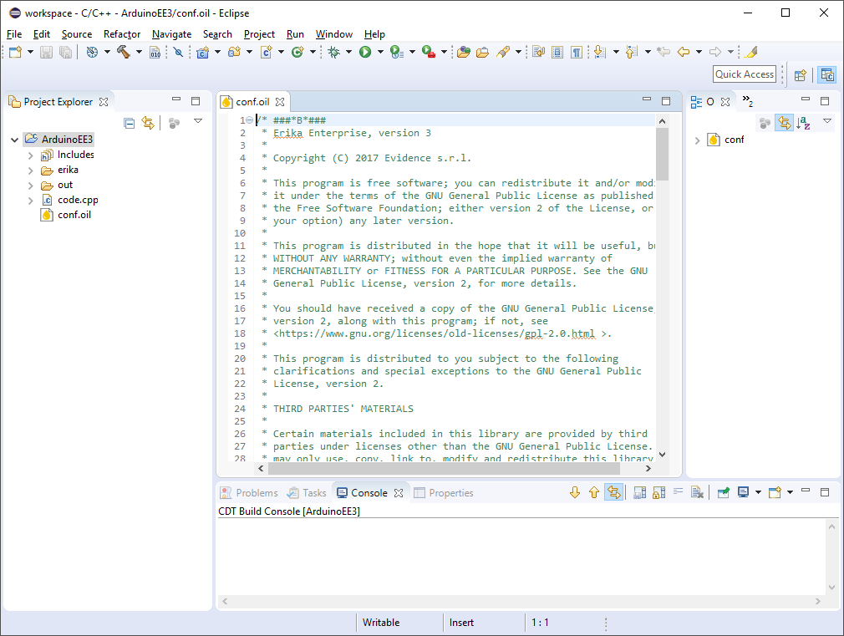
Task: Launch Debug with the bug icon
Action: [x=334, y=52]
